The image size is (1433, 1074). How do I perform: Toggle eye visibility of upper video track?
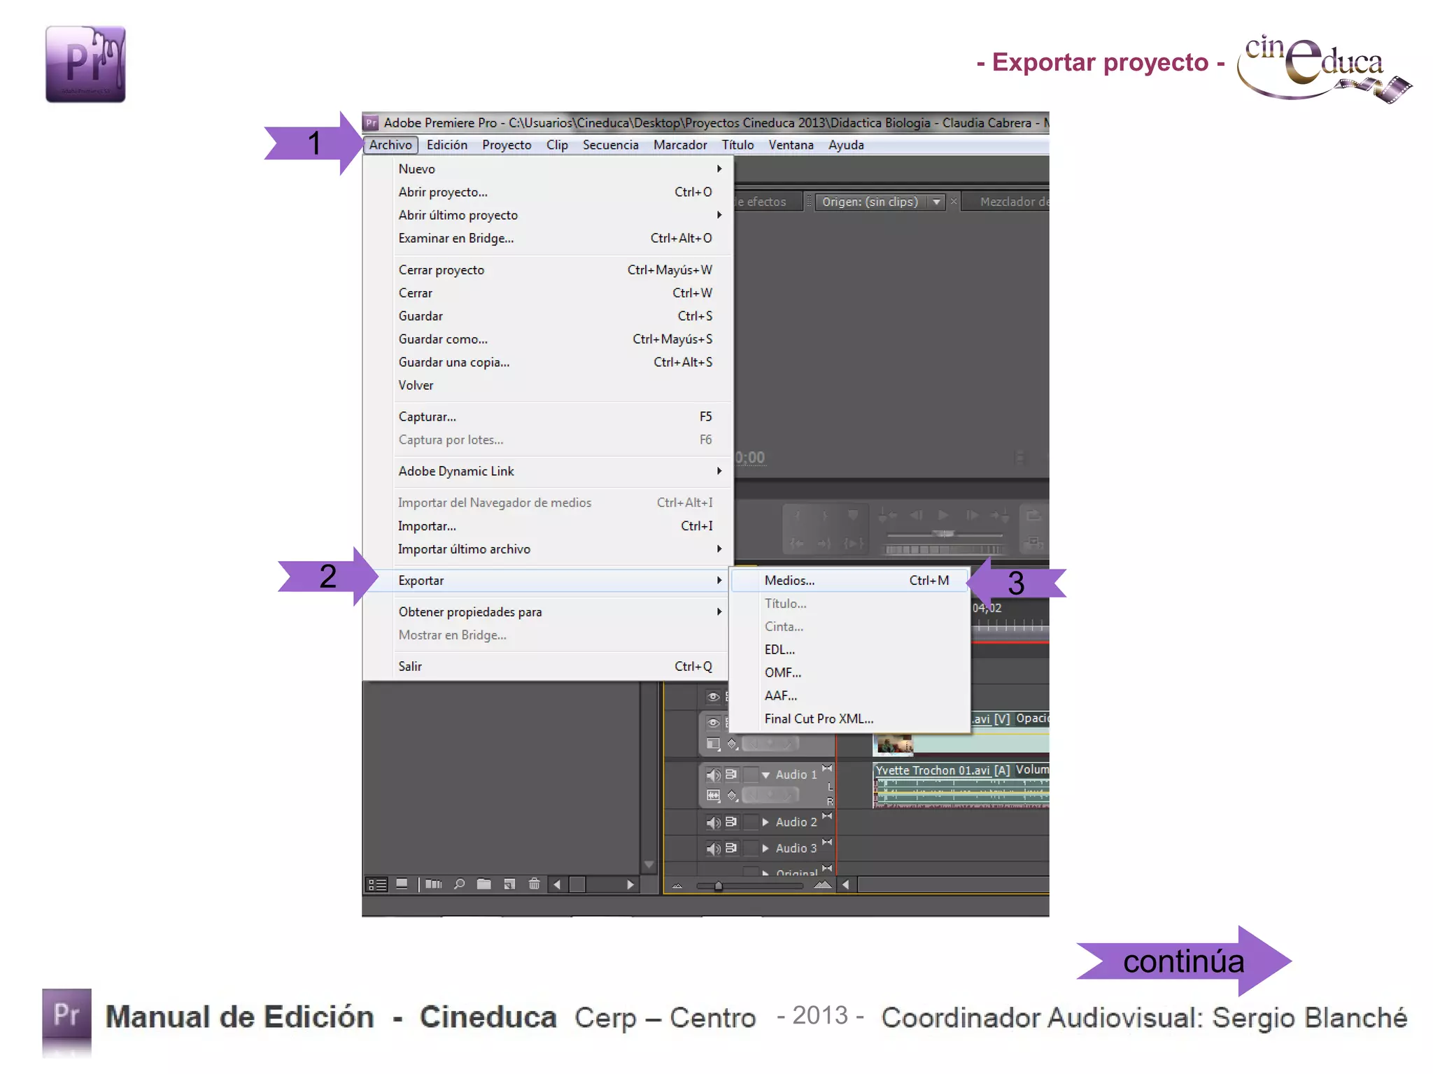713,697
